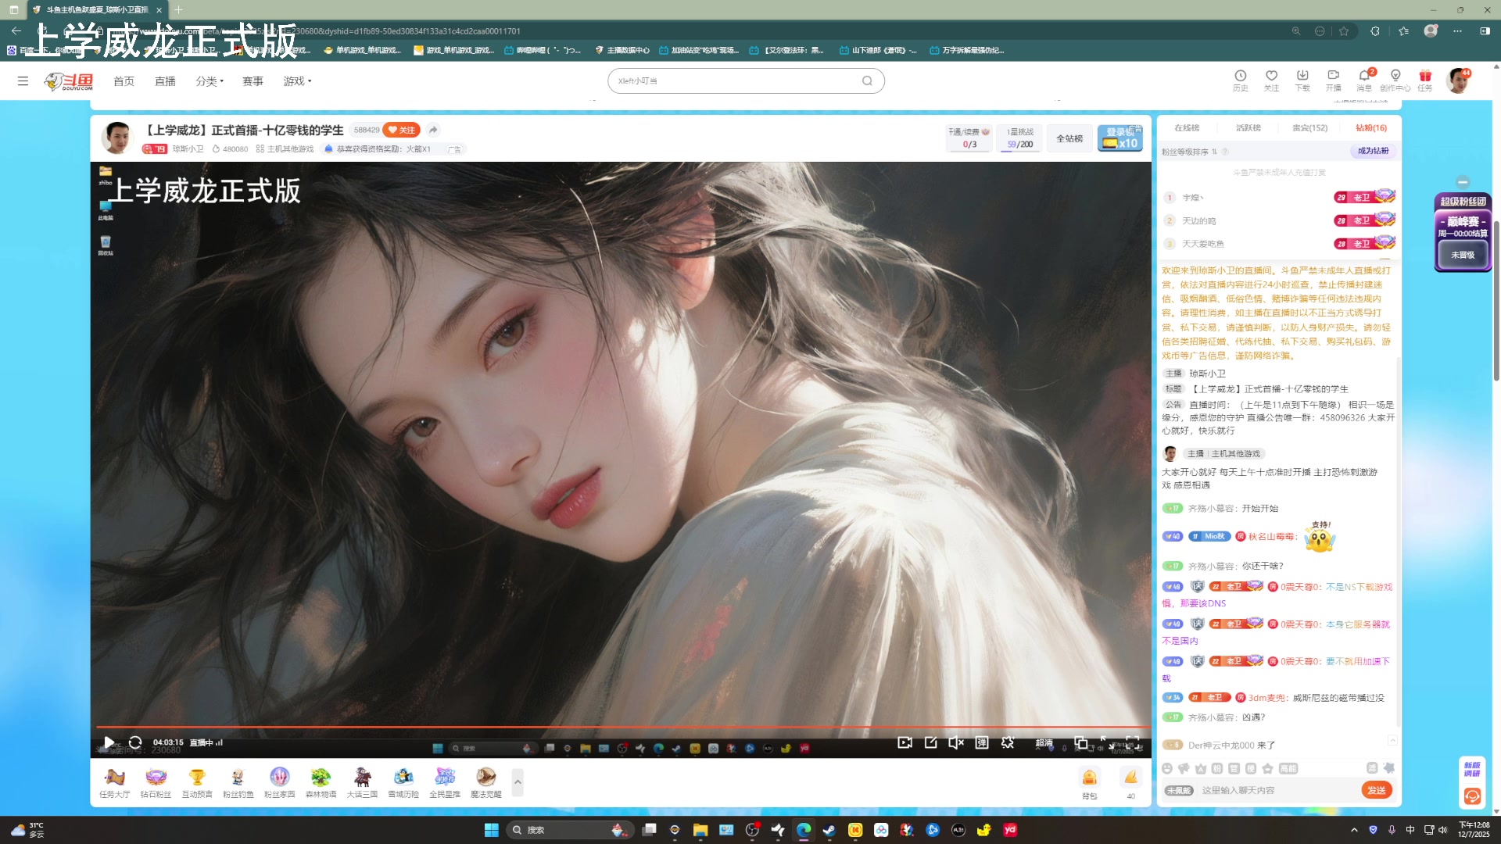Go to 直播 in navigation

tap(165, 81)
